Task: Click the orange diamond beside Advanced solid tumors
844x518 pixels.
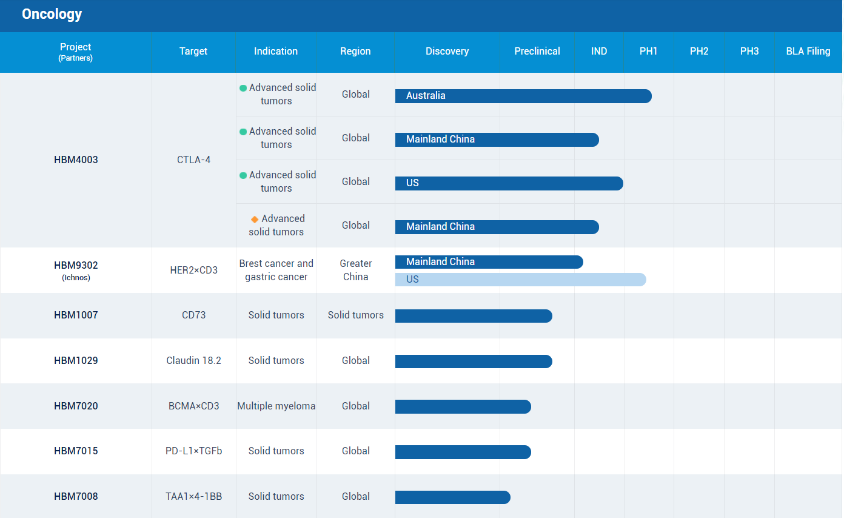Action: coord(255,219)
